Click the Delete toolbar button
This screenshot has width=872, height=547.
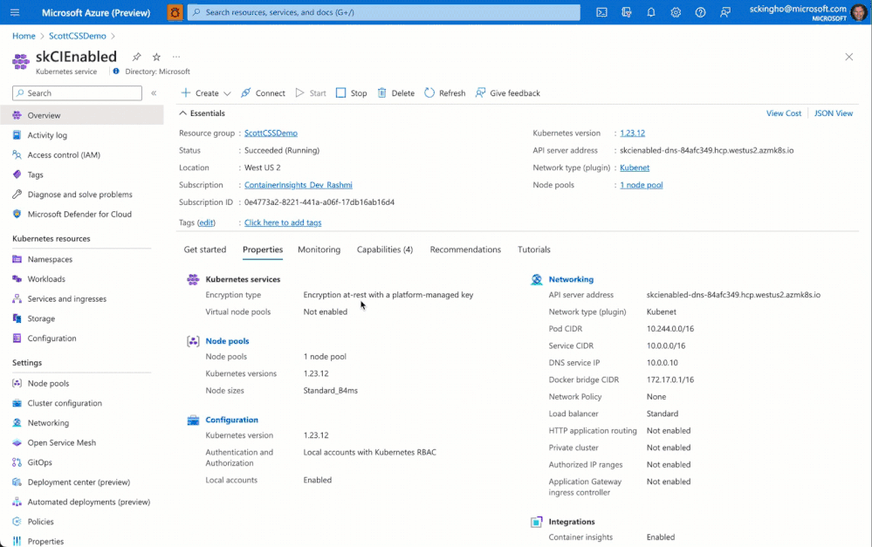(x=396, y=93)
